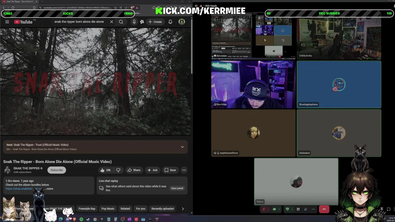
Task: Go to the YouTube home logo
Action: [23, 22]
